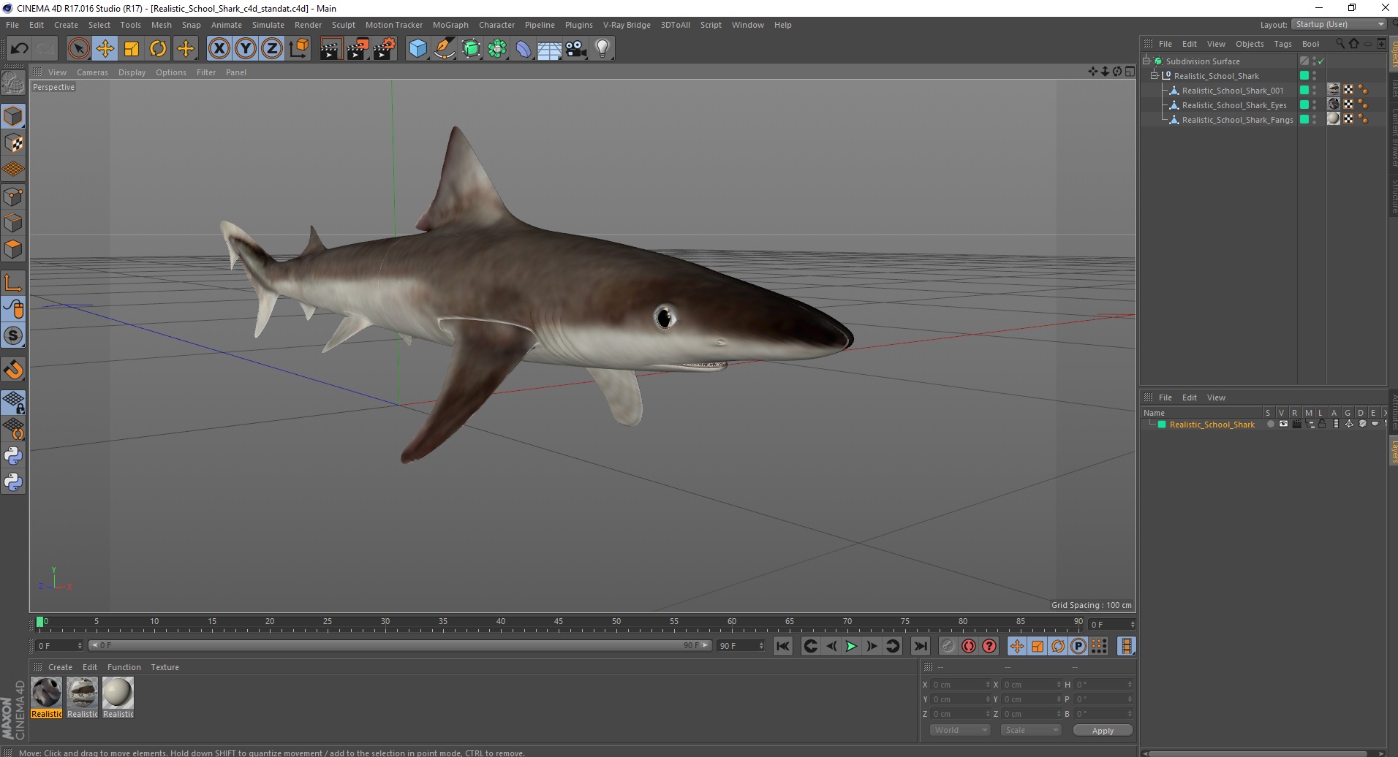1398x757 pixels.
Task: Click frame 45 on timeline ruler
Action: coord(559,622)
